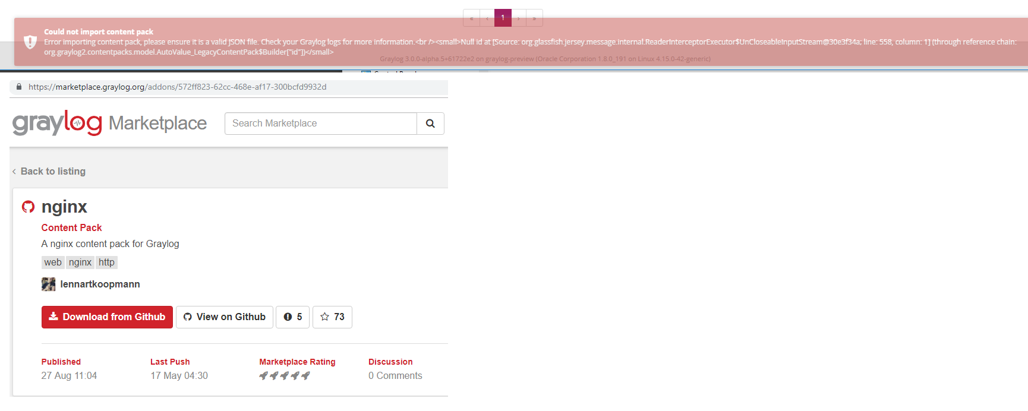Click the padlock icon in address bar
This screenshot has width=1028, height=411.
19,87
